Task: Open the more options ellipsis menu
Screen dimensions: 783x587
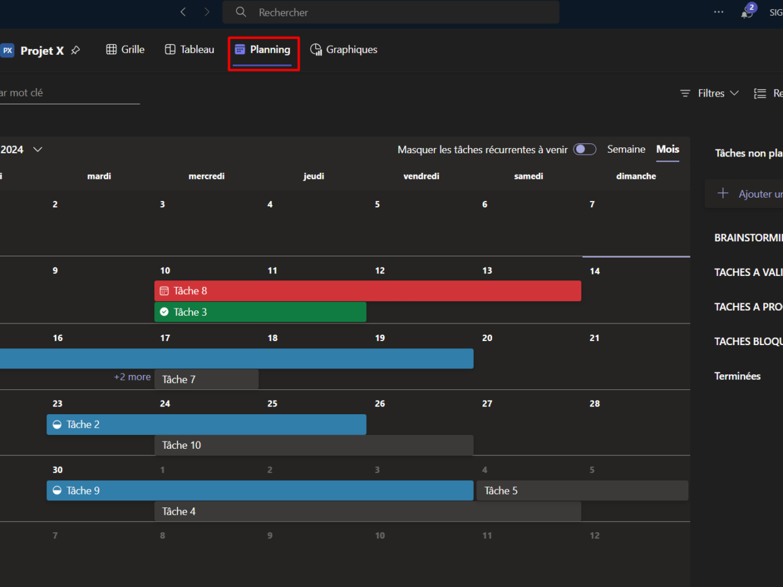Action: point(718,12)
